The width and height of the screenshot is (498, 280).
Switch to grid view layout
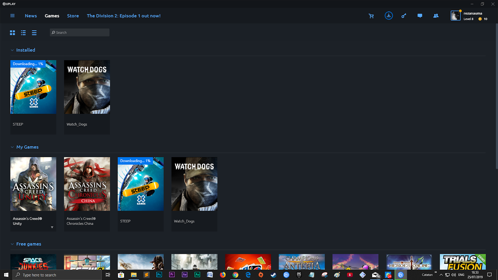click(x=12, y=32)
